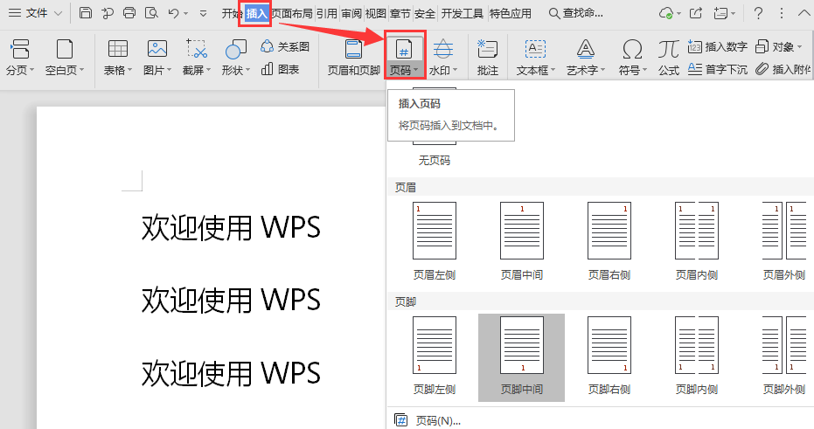Open the more options vertical dots
Screen dimensions: 814x429
782,13
